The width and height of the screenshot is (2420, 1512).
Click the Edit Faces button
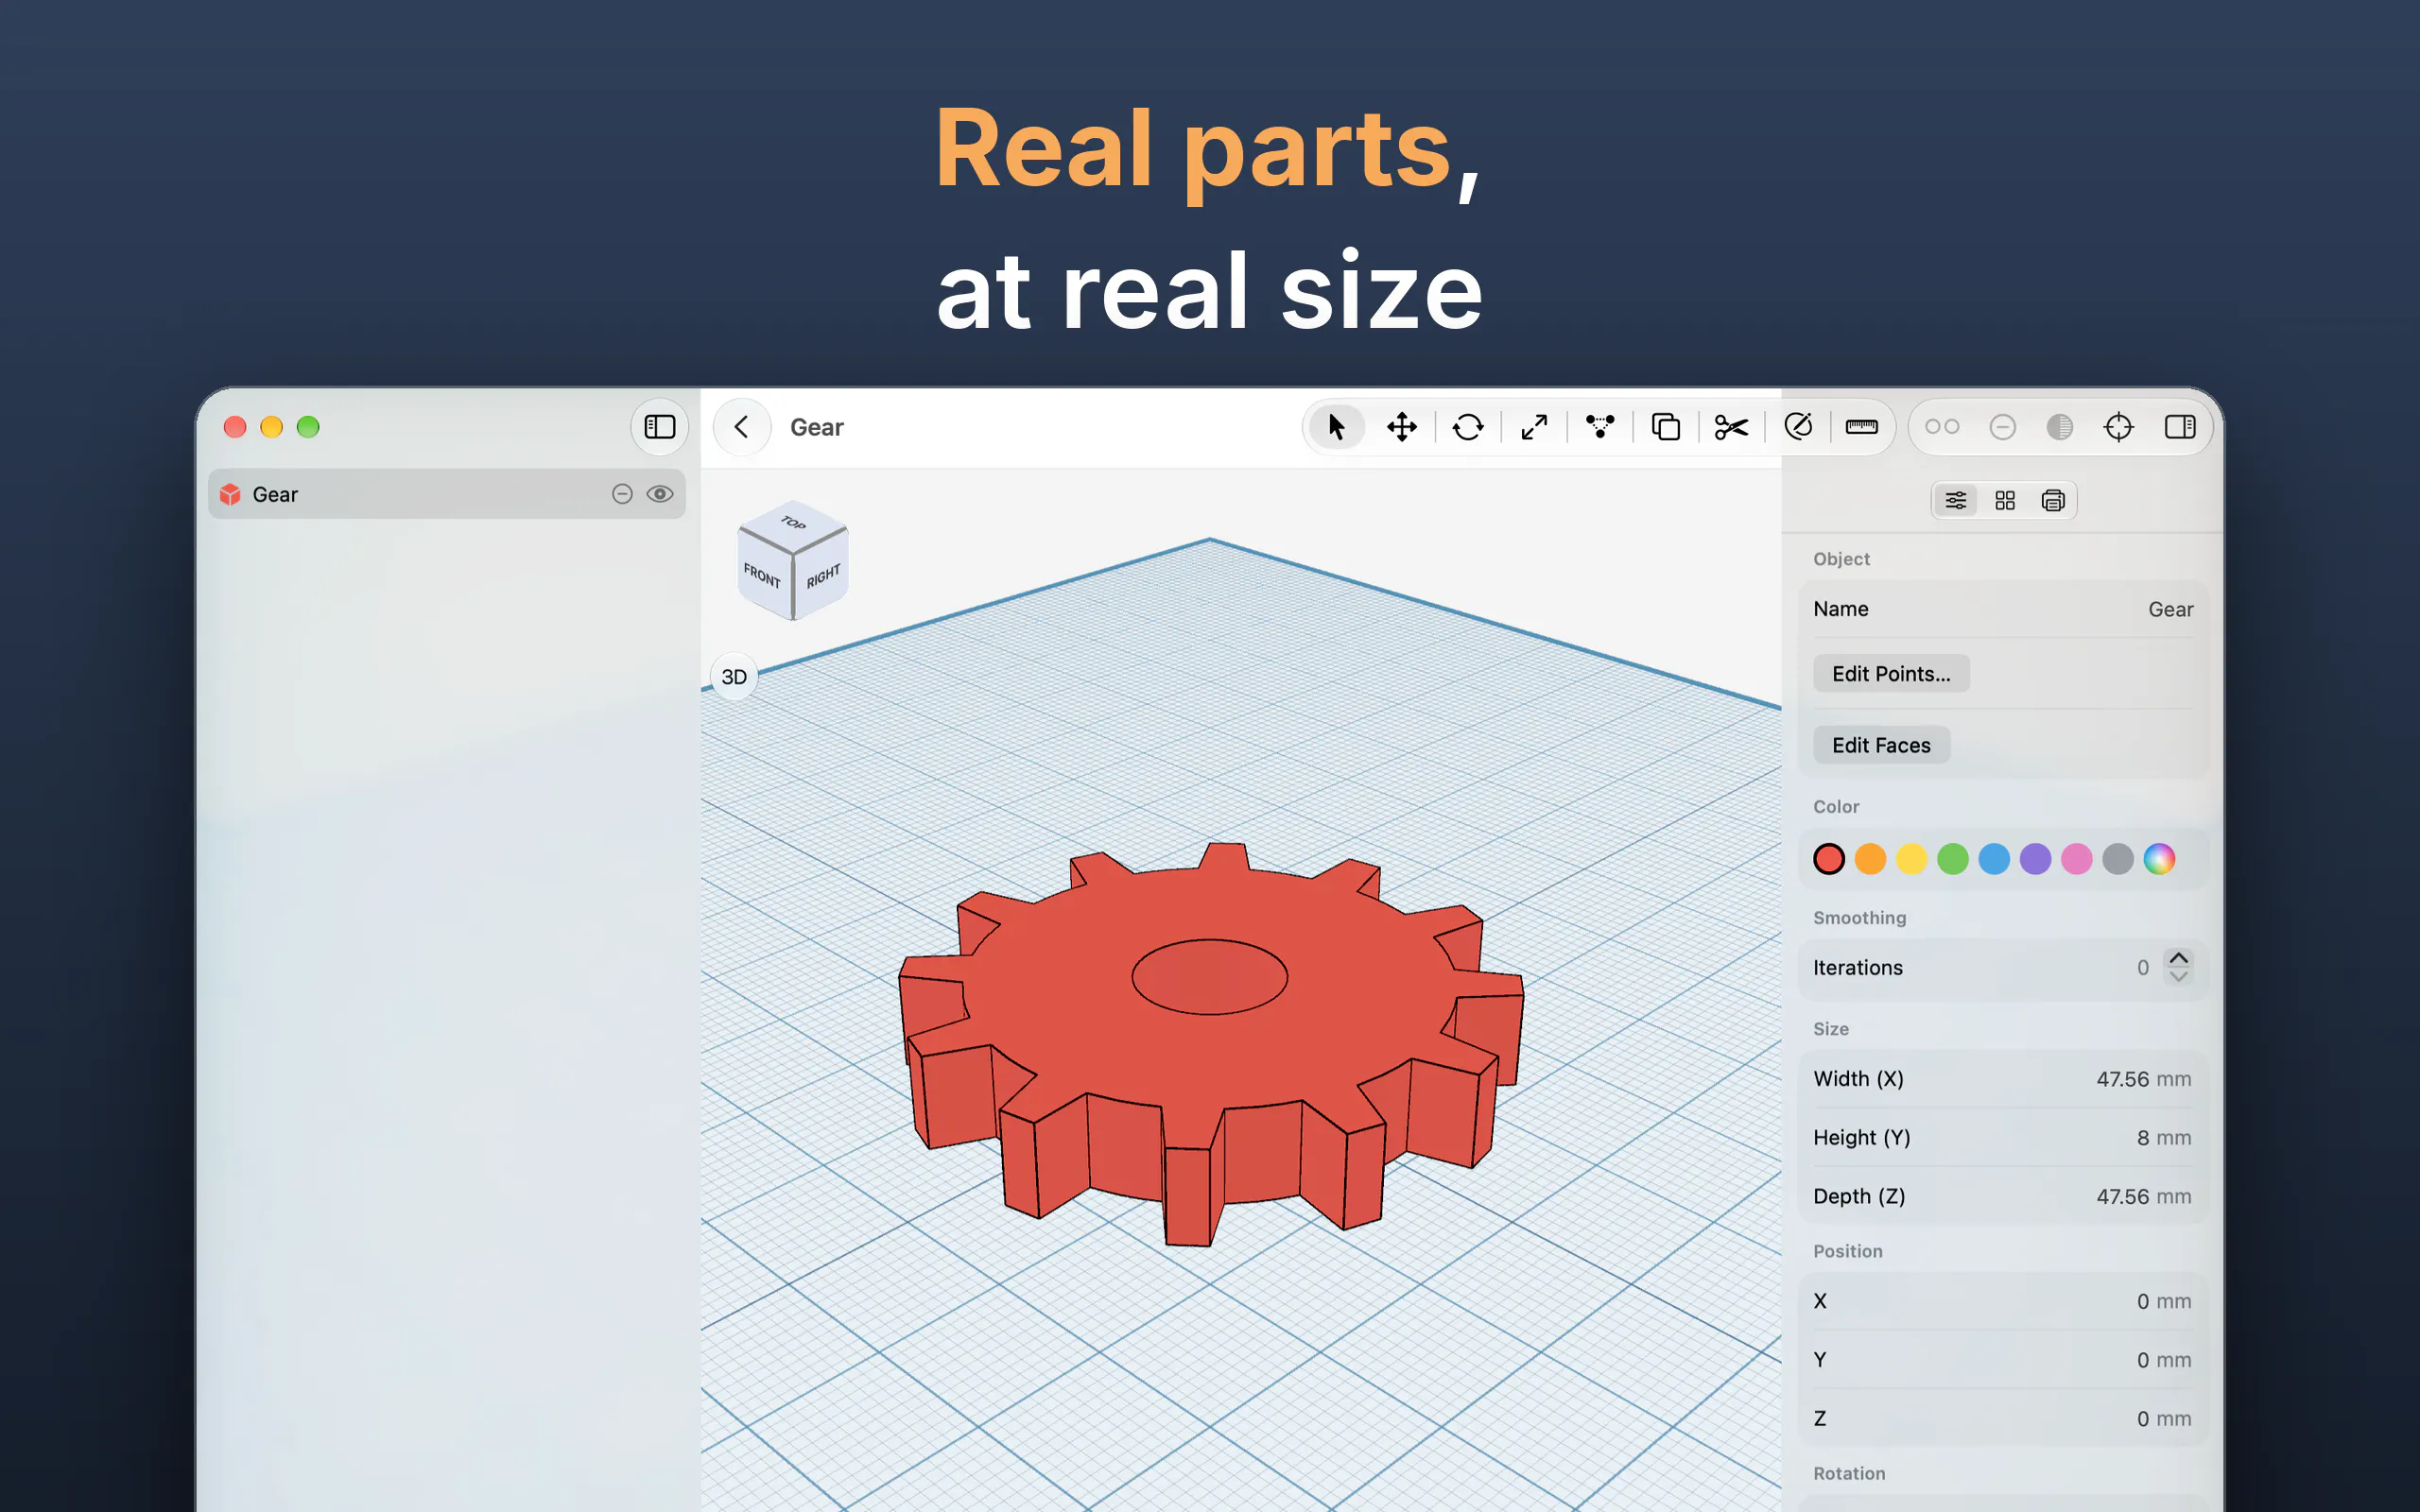tap(1881, 745)
